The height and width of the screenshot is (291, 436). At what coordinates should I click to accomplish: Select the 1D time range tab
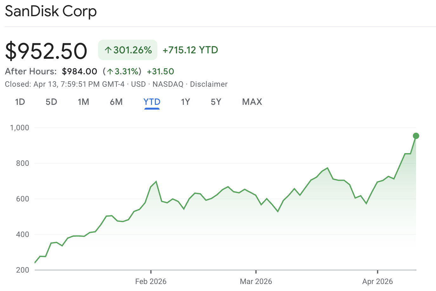click(x=20, y=102)
